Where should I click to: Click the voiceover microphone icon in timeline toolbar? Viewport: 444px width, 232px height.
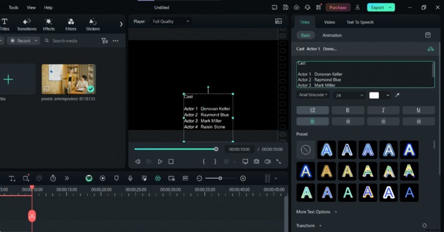pyautogui.click(x=130, y=178)
